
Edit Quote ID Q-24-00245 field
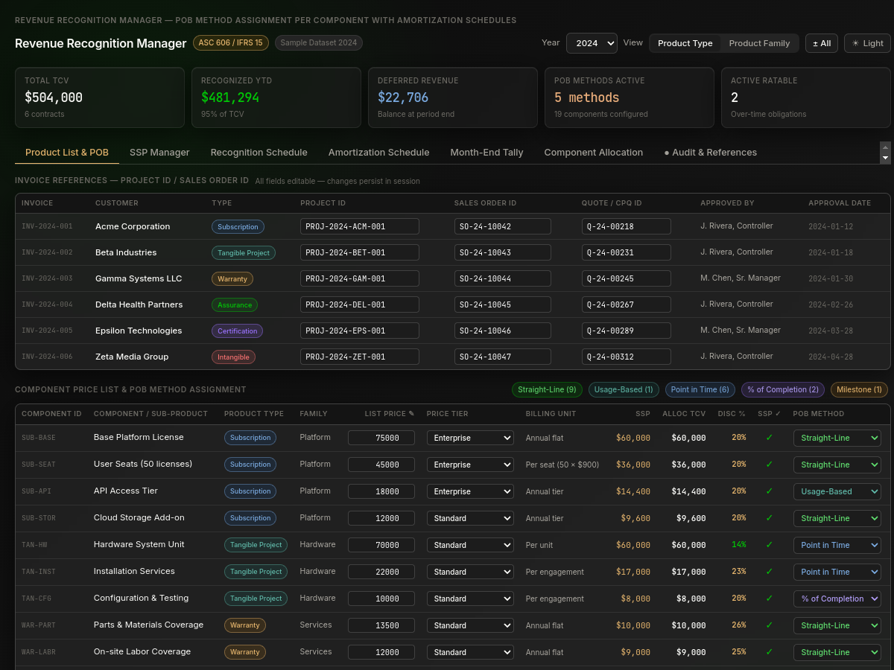627,278
